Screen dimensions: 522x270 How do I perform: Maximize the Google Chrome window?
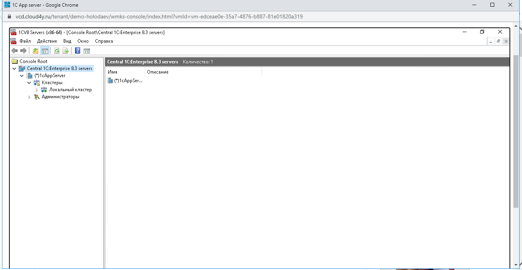[493, 5]
